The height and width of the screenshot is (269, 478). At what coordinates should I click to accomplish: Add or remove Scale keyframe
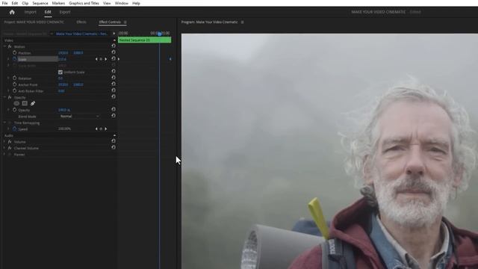click(101, 59)
